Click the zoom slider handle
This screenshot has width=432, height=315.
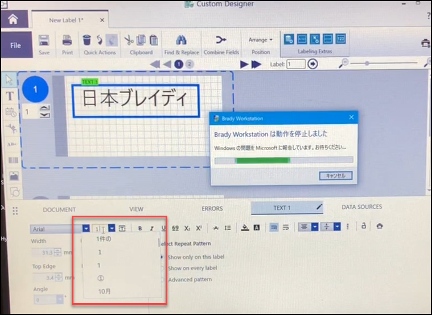(x=367, y=64)
